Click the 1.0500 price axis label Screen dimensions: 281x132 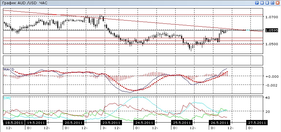pos(272,44)
